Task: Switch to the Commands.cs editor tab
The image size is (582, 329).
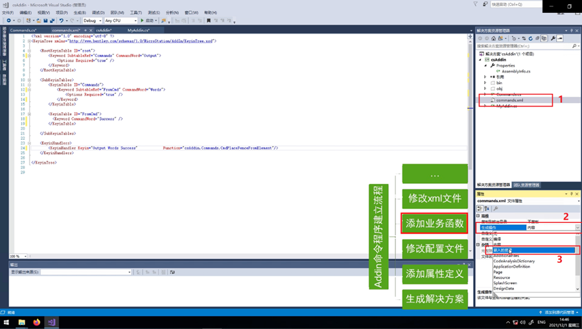Action: tap(23, 30)
